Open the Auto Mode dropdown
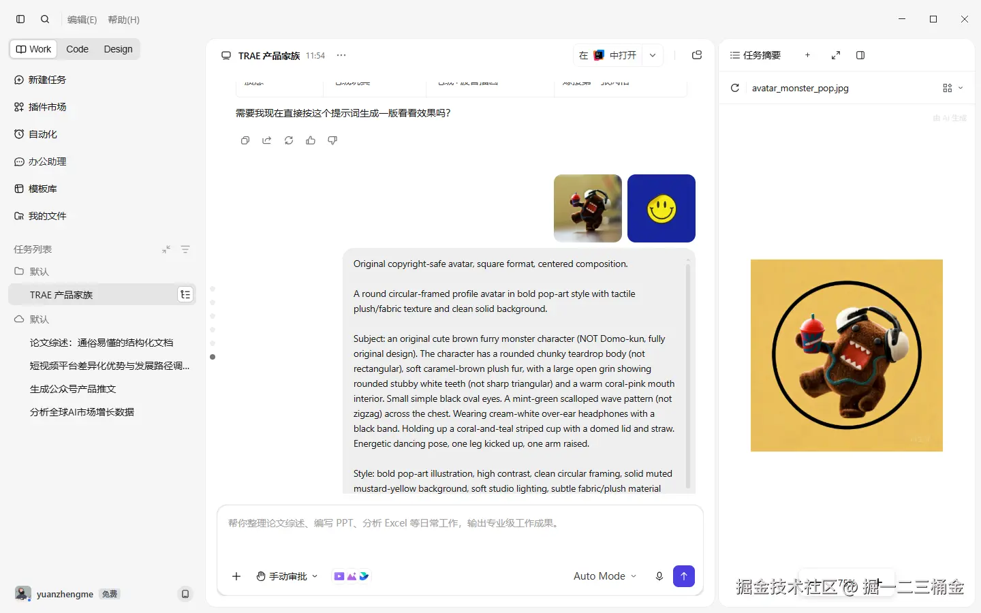Viewport: 981px width, 613px height. tap(605, 576)
